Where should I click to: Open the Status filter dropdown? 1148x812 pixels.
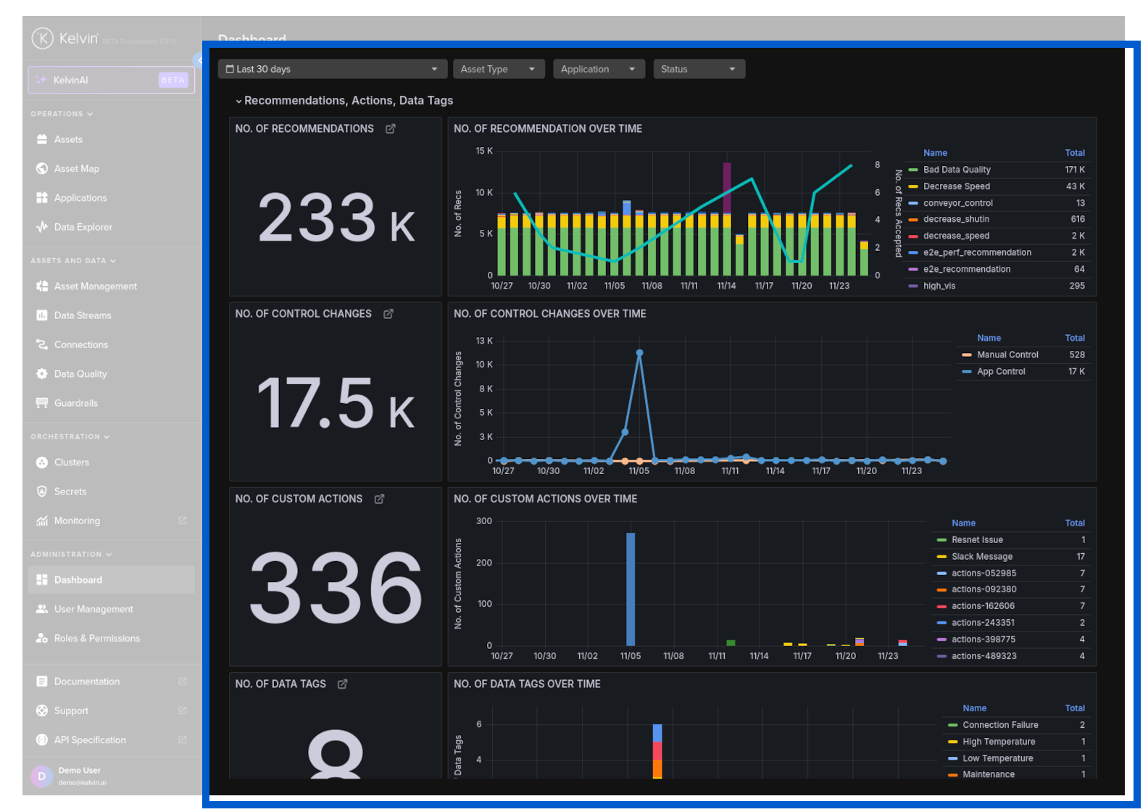pos(699,69)
